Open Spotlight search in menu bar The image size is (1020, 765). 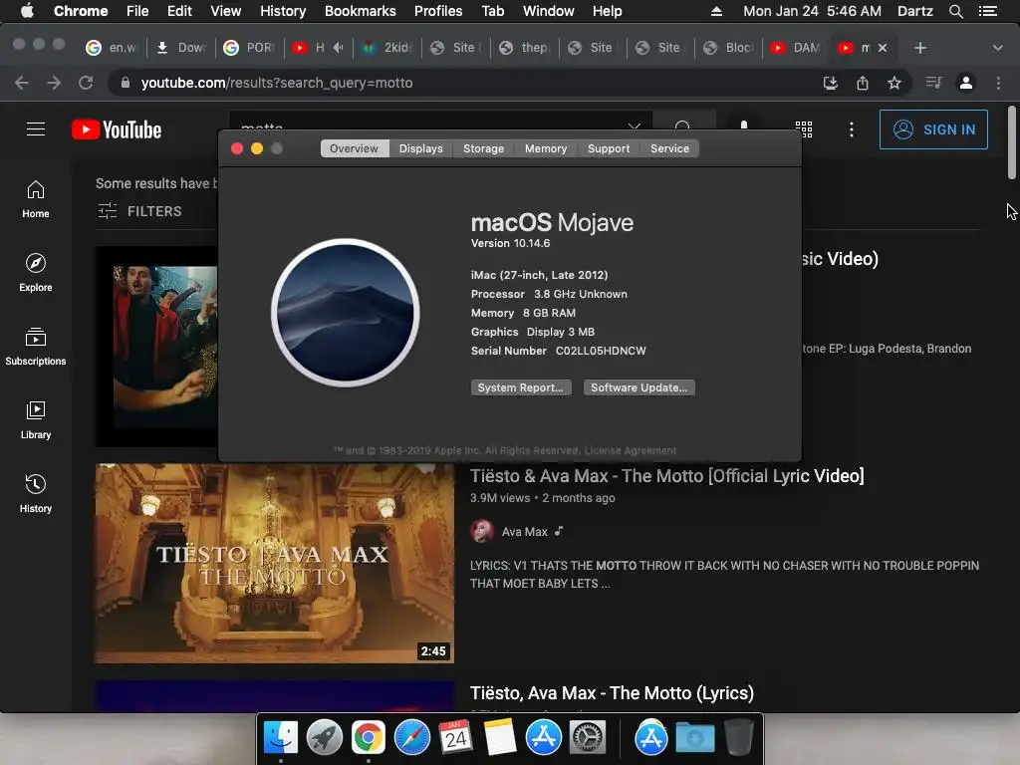pyautogui.click(x=955, y=11)
